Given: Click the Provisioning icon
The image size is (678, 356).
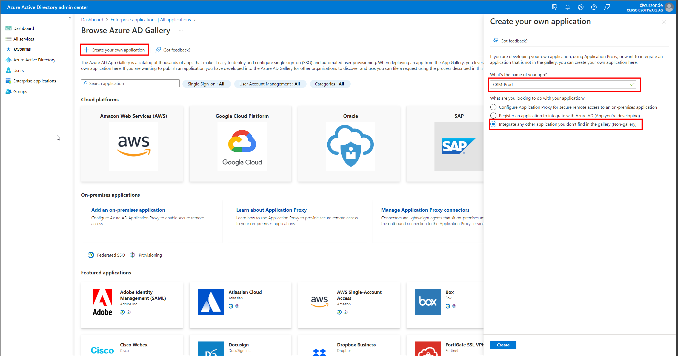Looking at the screenshot, I should click(x=132, y=255).
